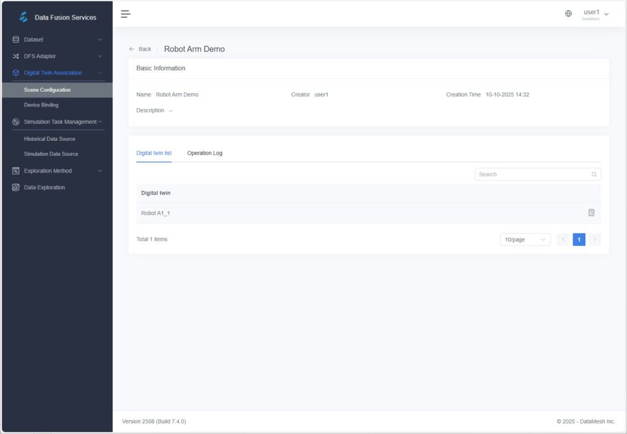
Task: Toggle the sidebar with the hamburger icon
Action: point(126,13)
